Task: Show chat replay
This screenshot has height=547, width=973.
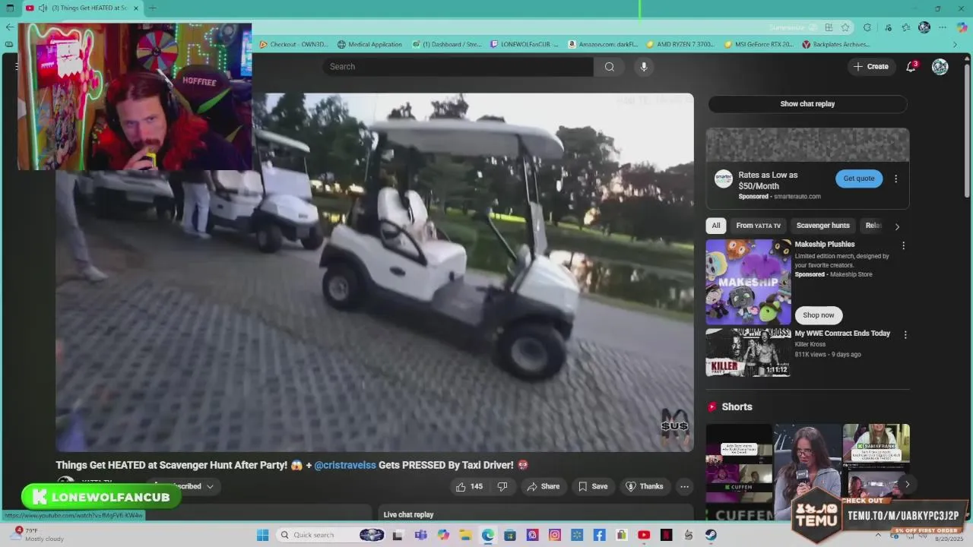Action: click(x=807, y=104)
